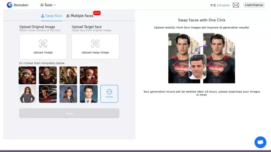Click the example target face inset photo
The image size is (271, 152).
(198, 66)
